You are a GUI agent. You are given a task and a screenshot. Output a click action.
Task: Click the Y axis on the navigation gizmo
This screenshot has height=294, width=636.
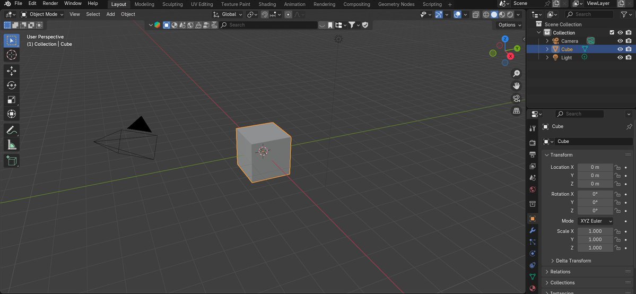(517, 48)
